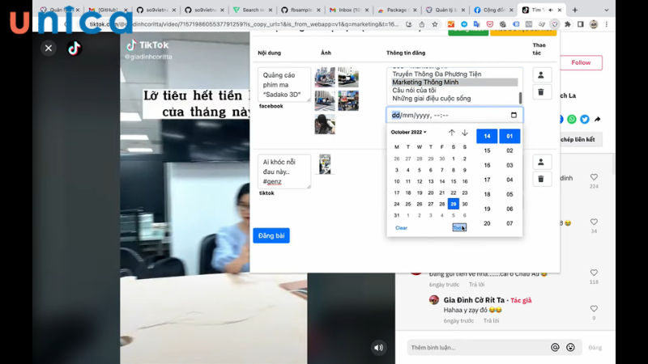Image resolution: width=648 pixels, height=364 pixels.
Task: Select minute 01 in the time picker
Action: click(x=509, y=136)
